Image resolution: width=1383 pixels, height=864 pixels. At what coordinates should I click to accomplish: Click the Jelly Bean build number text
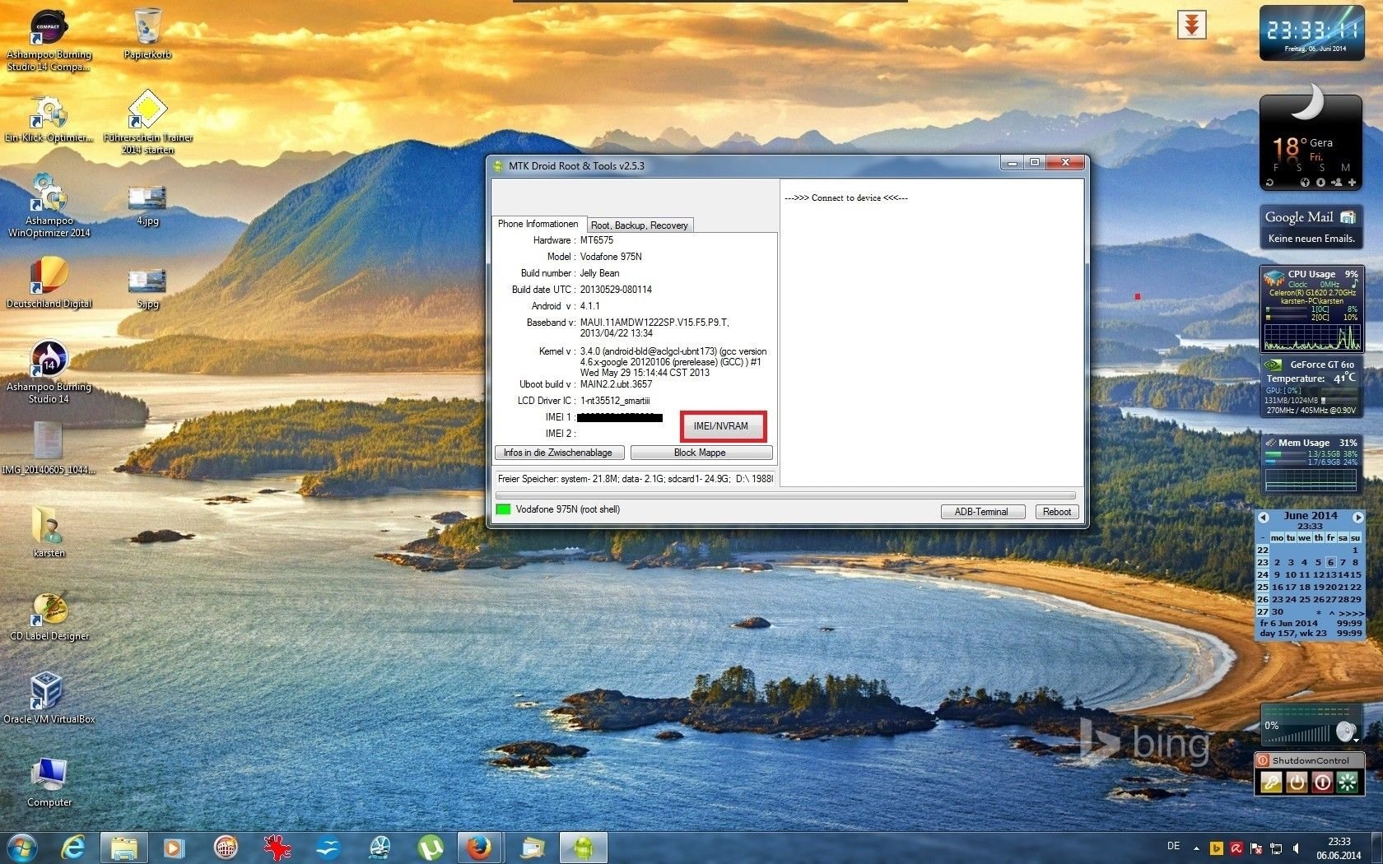click(599, 273)
